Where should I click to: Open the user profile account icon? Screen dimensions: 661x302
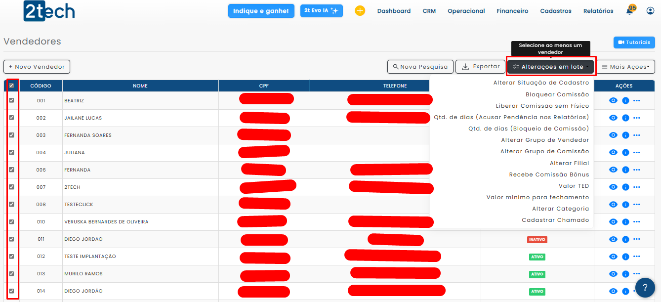coord(650,11)
